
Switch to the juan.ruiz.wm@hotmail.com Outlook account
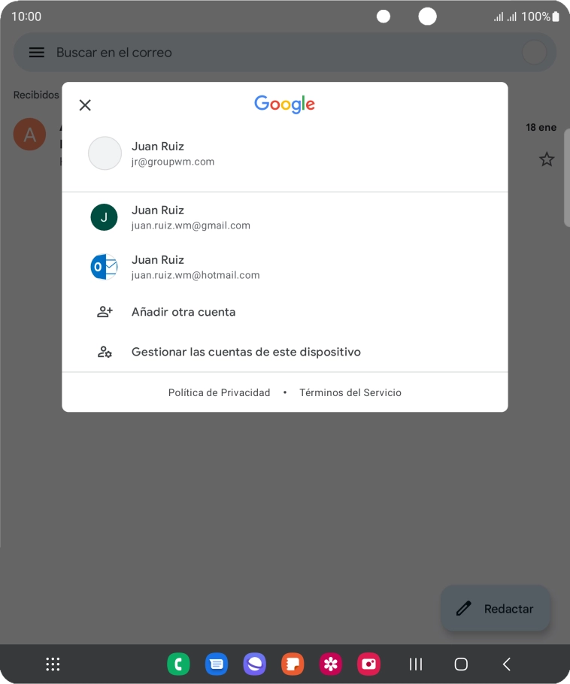point(284,267)
